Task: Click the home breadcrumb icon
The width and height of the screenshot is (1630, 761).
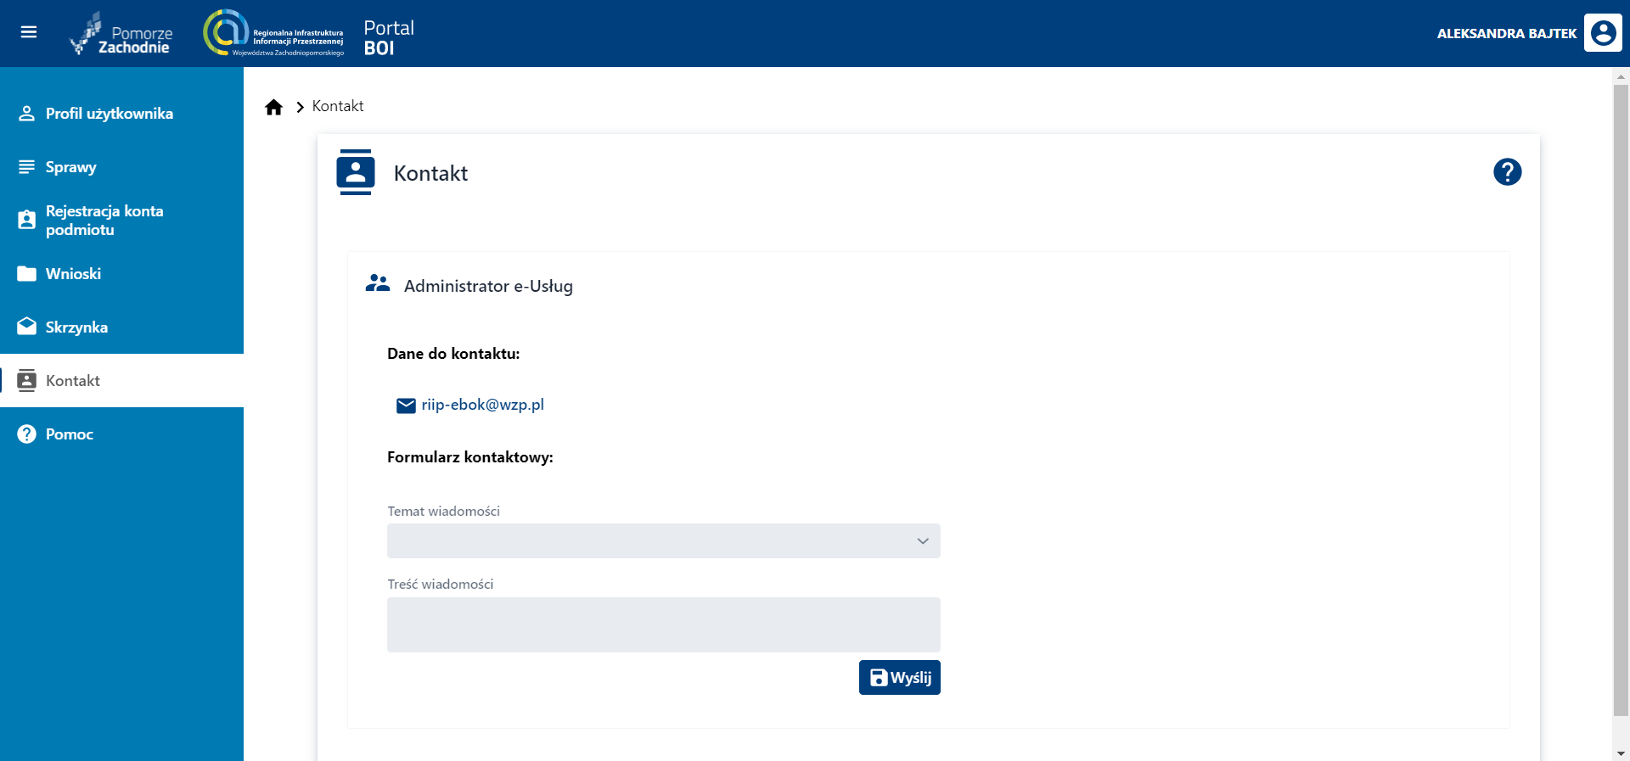Action: pos(273,107)
